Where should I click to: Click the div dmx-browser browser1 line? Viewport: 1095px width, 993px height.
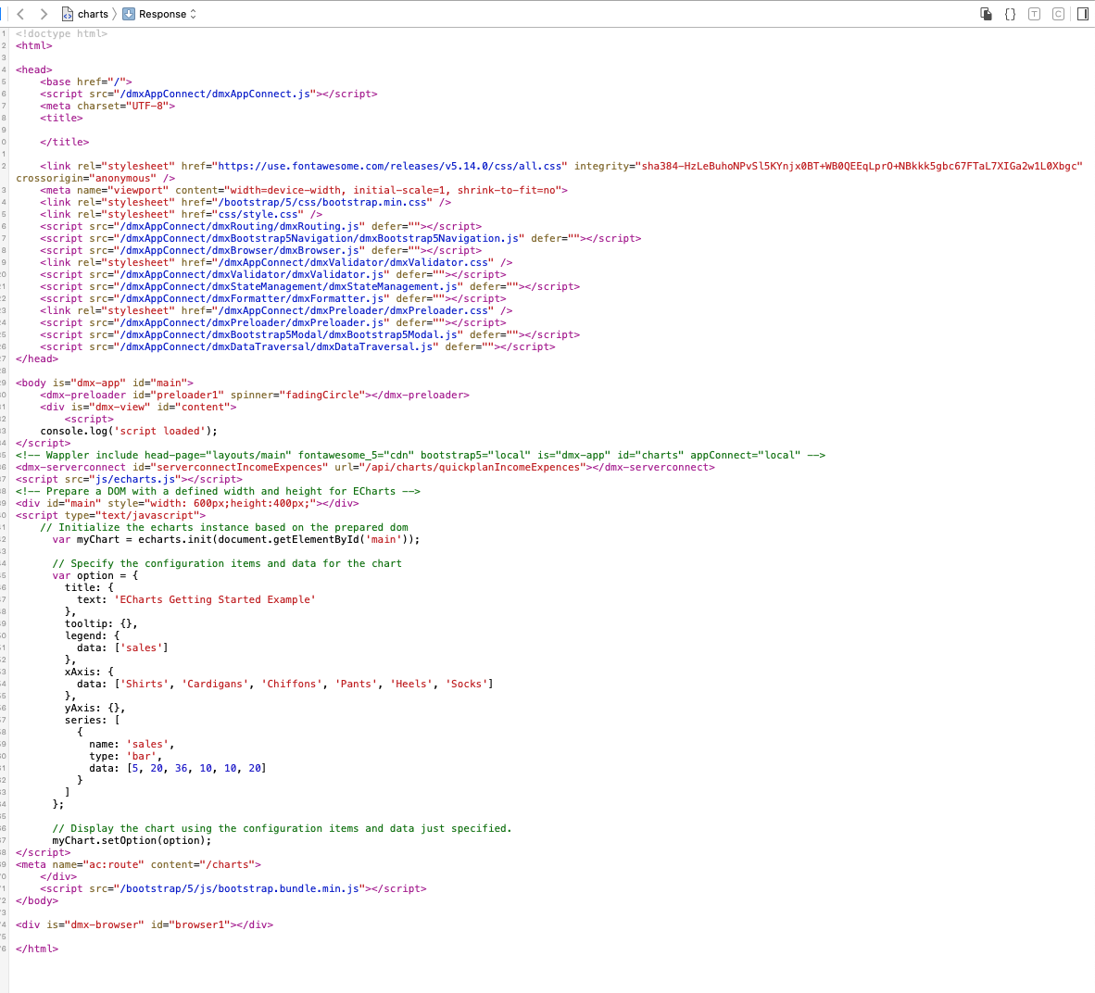click(x=145, y=924)
